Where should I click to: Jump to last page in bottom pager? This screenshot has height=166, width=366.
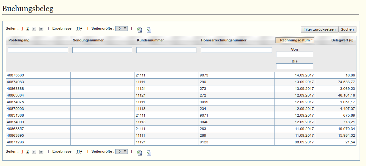(41, 152)
